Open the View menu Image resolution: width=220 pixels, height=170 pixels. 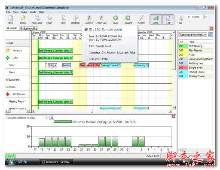16,12
